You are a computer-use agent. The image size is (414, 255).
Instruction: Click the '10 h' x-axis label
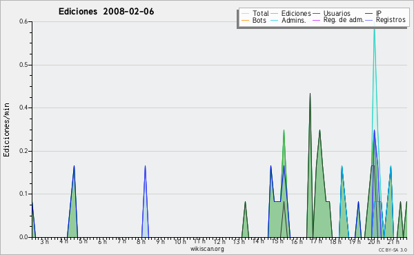[x=180, y=242]
